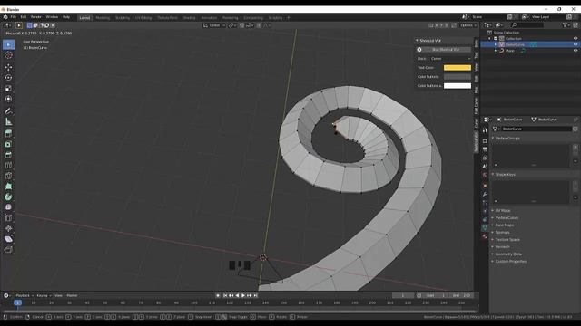Click the outliner filter funnel icon

pyautogui.click(x=565, y=25)
